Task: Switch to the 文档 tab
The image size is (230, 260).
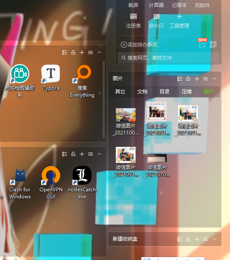Action: click(x=142, y=91)
